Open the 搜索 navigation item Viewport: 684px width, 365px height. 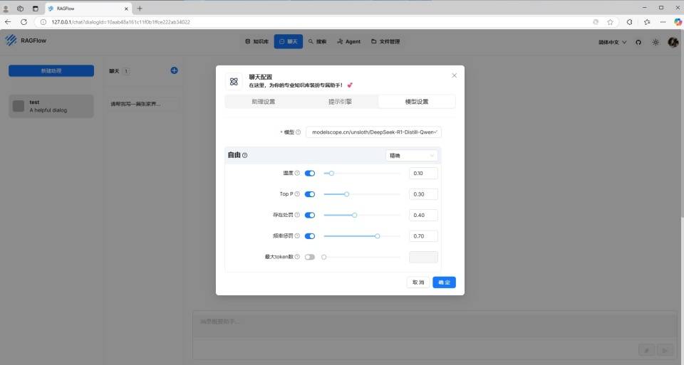coord(317,41)
